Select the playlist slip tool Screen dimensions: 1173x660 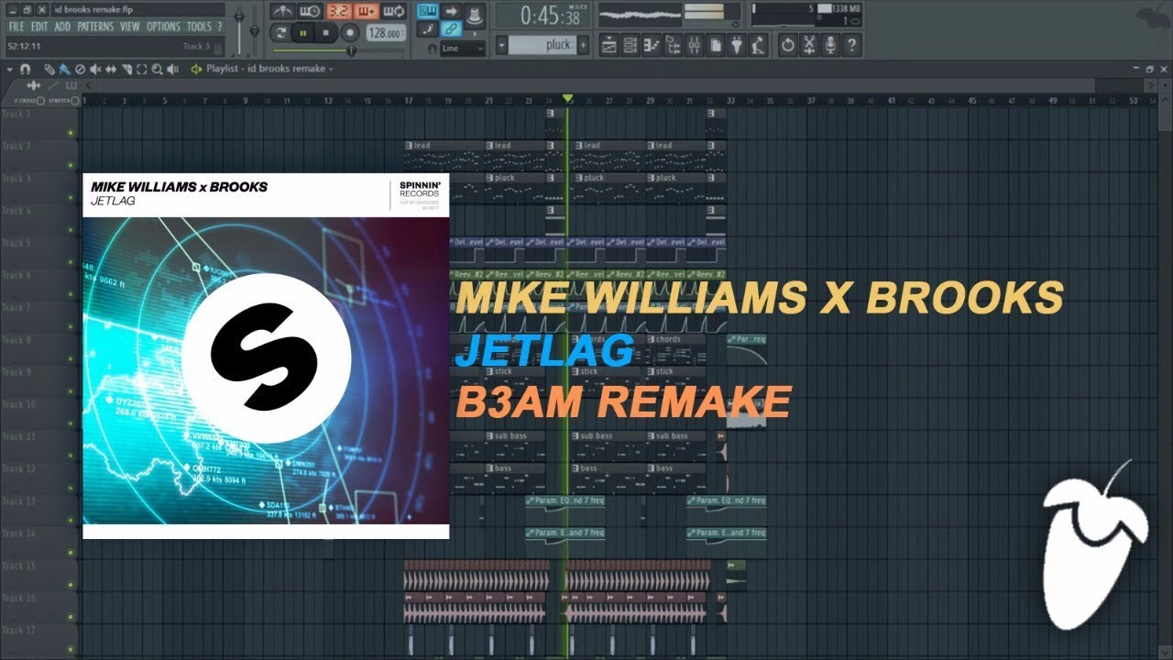(111, 70)
